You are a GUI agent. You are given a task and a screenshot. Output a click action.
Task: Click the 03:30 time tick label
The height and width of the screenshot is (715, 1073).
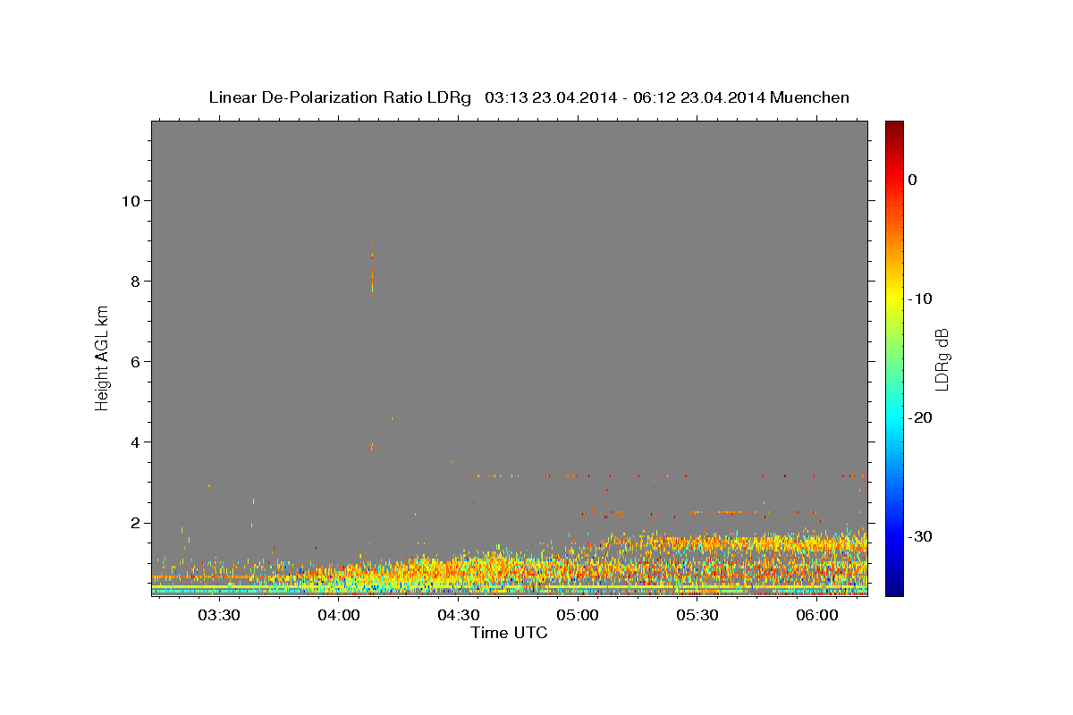click(x=218, y=616)
